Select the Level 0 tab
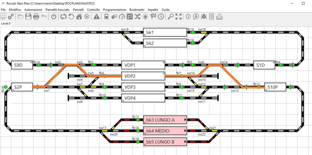Viewport: 312px width, 155px height. coord(6,23)
